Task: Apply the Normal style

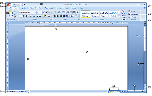Action: tap(85, 14)
